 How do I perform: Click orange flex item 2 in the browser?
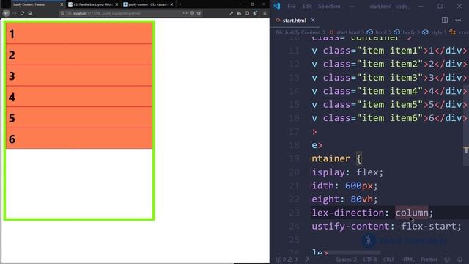tap(79, 54)
